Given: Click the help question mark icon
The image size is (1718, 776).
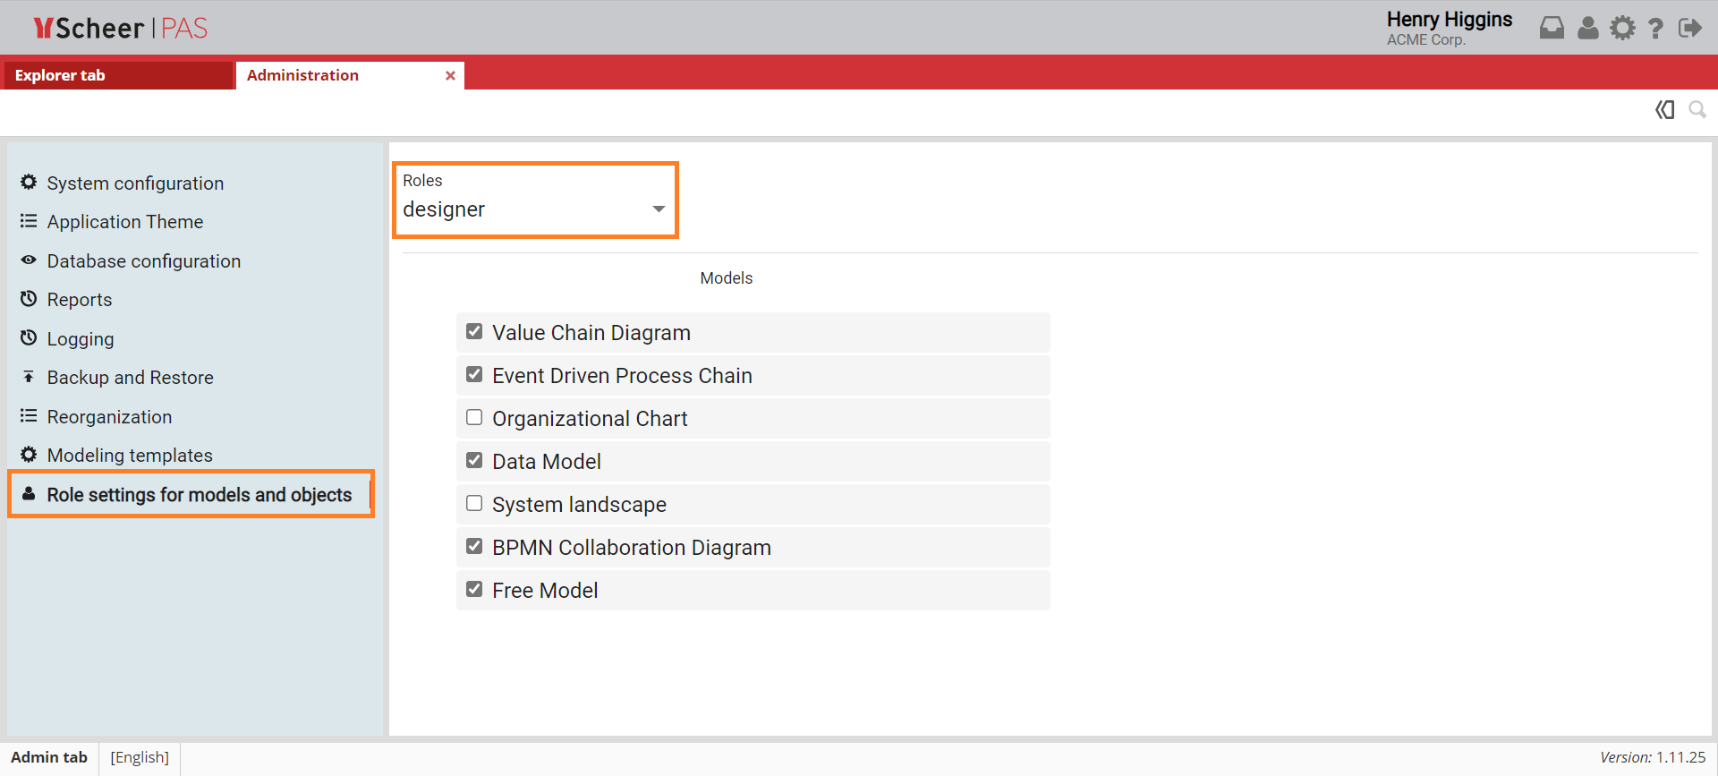Looking at the screenshot, I should click(x=1655, y=29).
